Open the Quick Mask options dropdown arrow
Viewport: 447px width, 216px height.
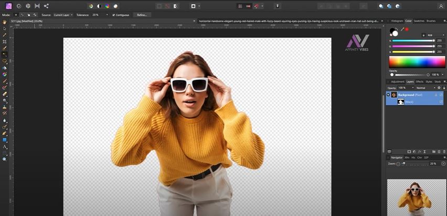(x=199, y=6)
